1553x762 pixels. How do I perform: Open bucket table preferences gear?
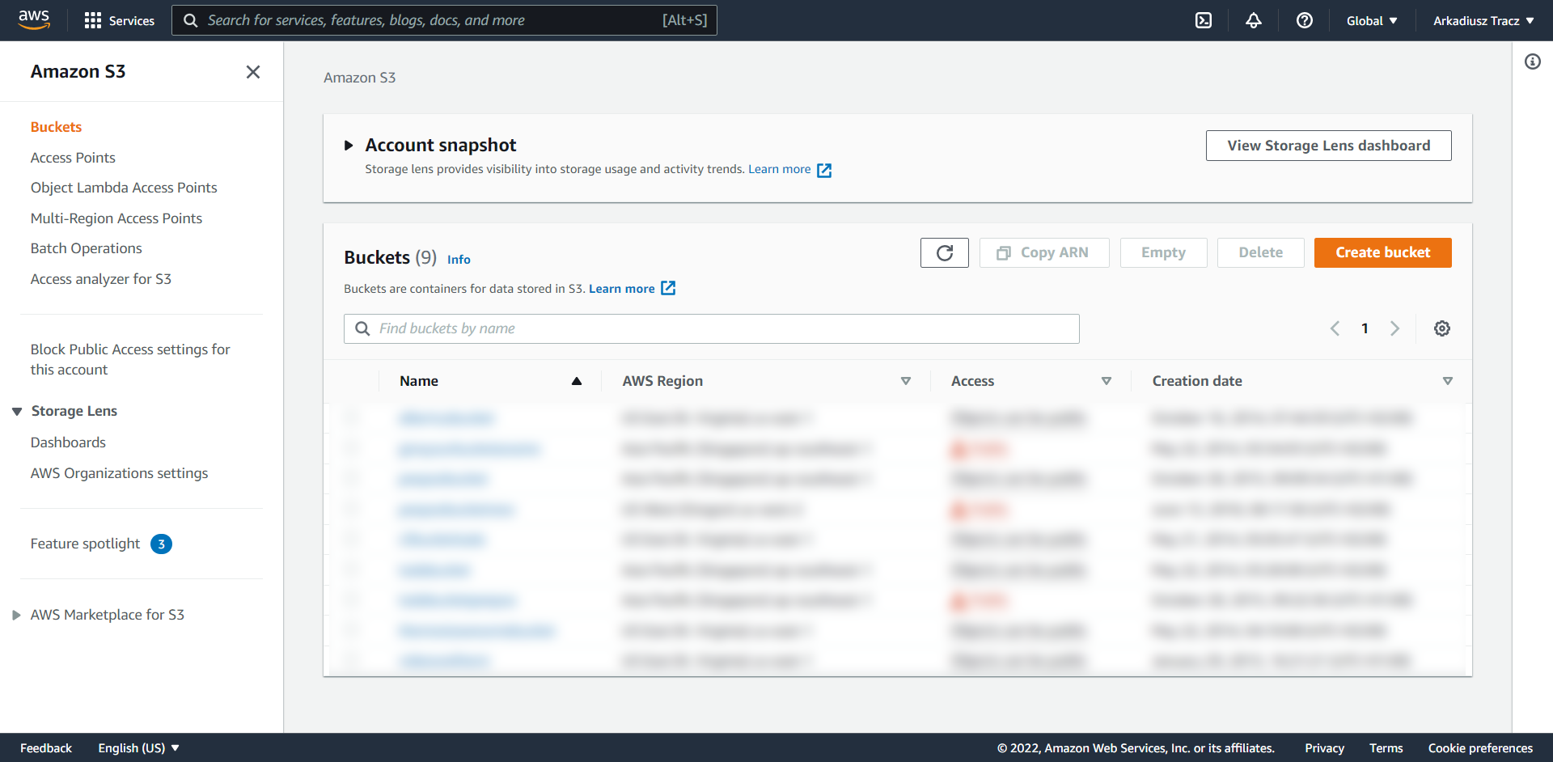click(1441, 328)
